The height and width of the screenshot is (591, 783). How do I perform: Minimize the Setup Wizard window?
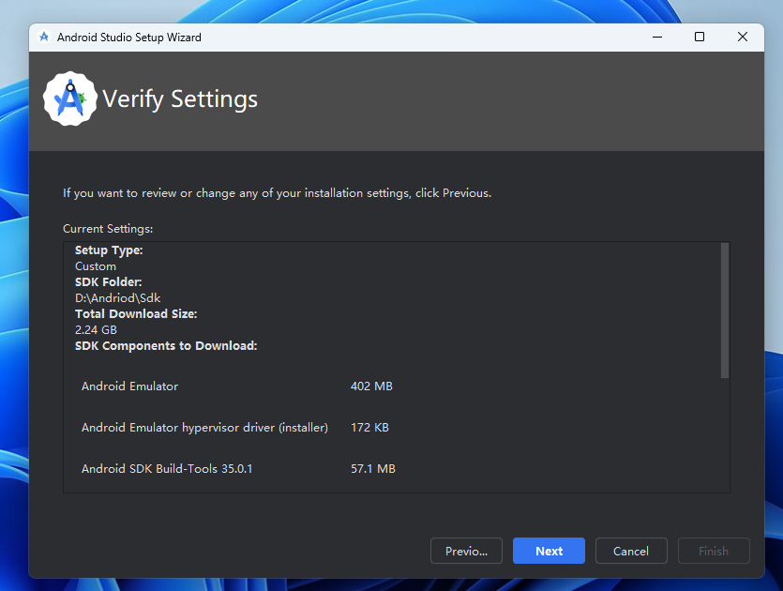(657, 37)
